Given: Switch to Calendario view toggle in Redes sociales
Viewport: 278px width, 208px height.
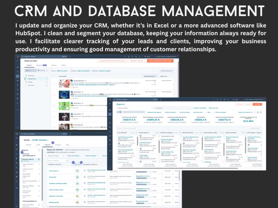Looking at the screenshot, I should (x=42, y=70).
